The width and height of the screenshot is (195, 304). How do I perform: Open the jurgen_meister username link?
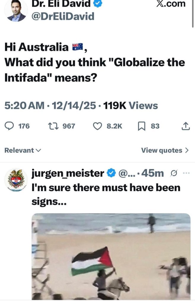coord(68,173)
